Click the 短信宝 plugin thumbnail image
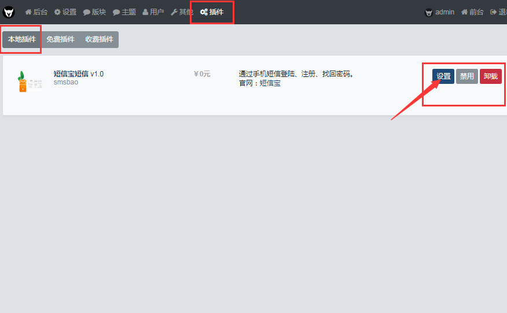507x313 pixels. (x=29, y=82)
